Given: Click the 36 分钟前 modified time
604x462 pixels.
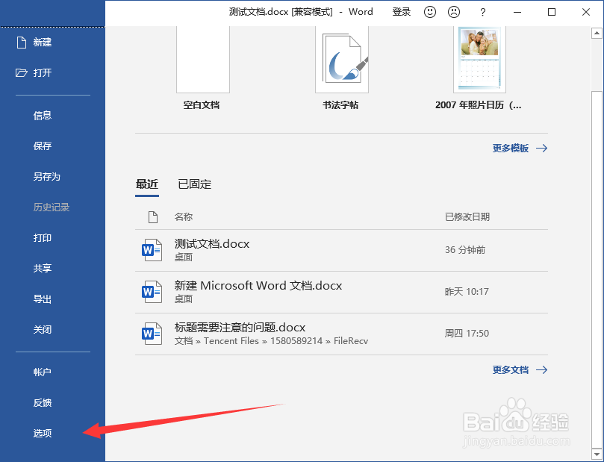Looking at the screenshot, I should pyautogui.click(x=465, y=250).
